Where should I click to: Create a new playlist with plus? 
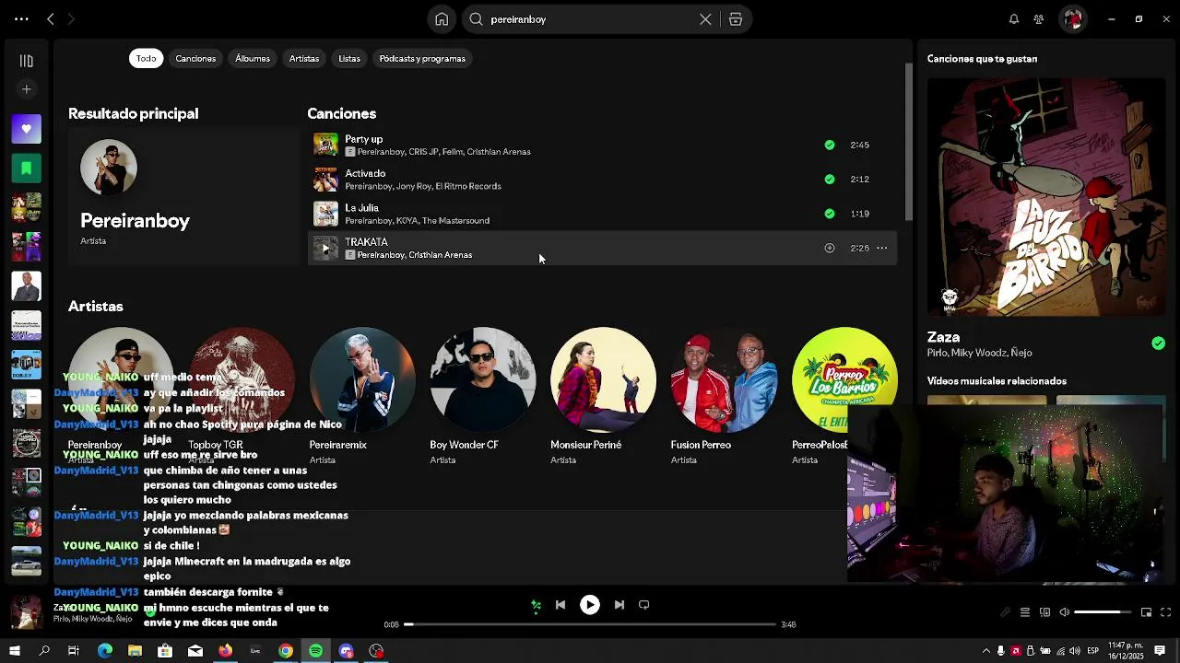coord(26,89)
